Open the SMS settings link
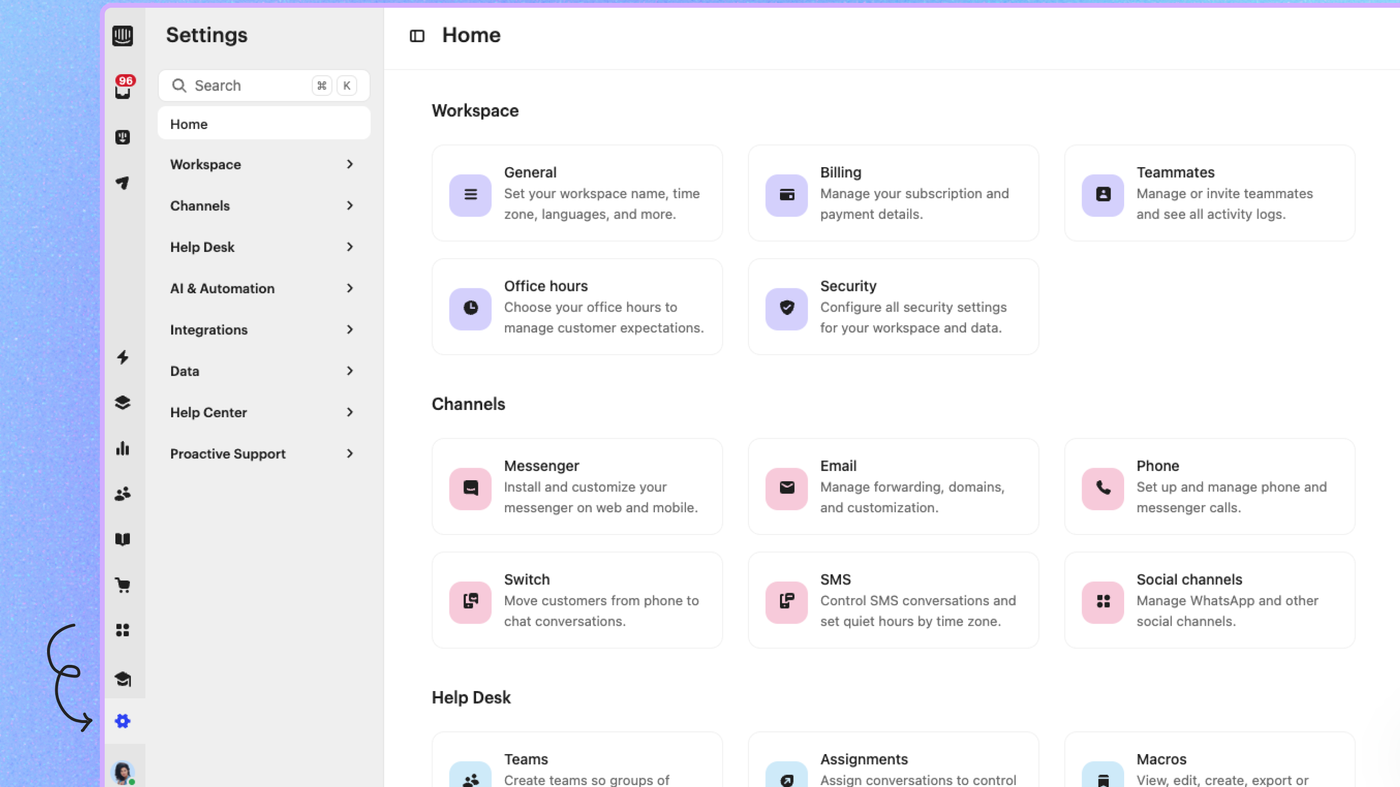1400x787 pixels. coord(835,579)
